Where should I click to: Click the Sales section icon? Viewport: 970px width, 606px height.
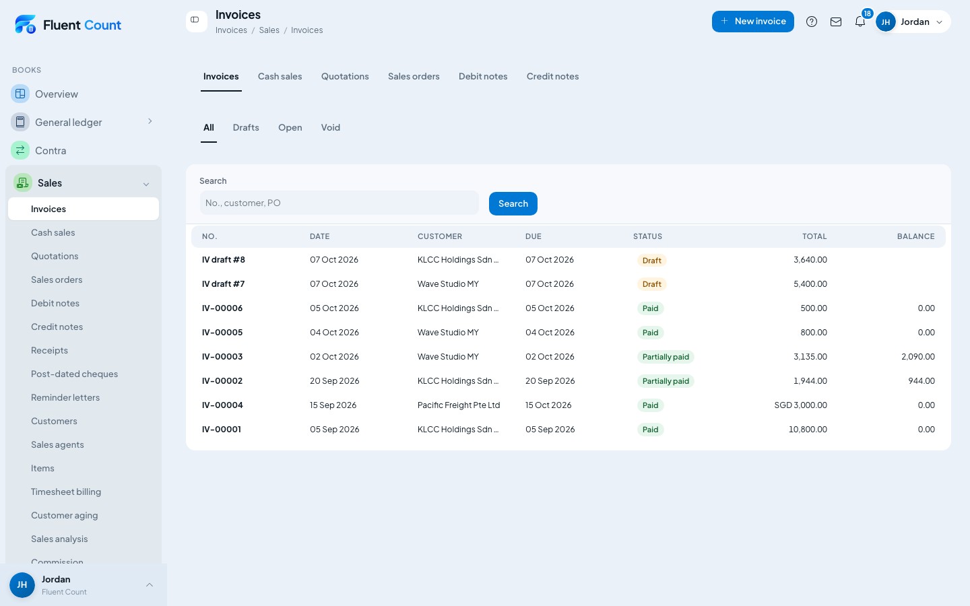pyautogui.click(x=23, y=182)
